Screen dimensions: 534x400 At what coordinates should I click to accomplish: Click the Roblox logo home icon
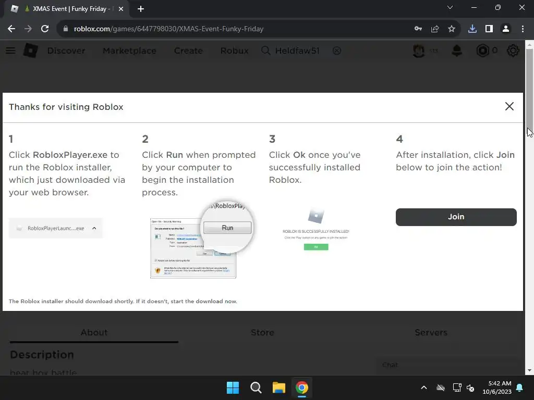point(30,51)
